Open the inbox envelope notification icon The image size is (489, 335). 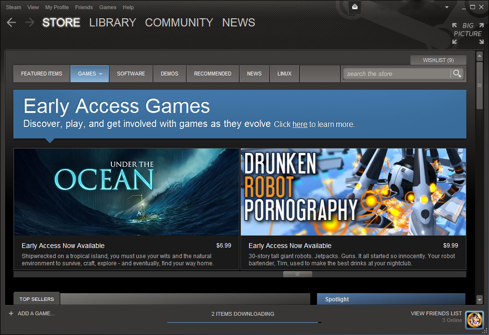click(355, 7)
